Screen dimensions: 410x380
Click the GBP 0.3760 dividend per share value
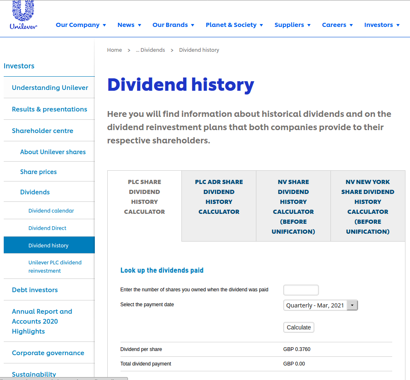coord(297,349)
